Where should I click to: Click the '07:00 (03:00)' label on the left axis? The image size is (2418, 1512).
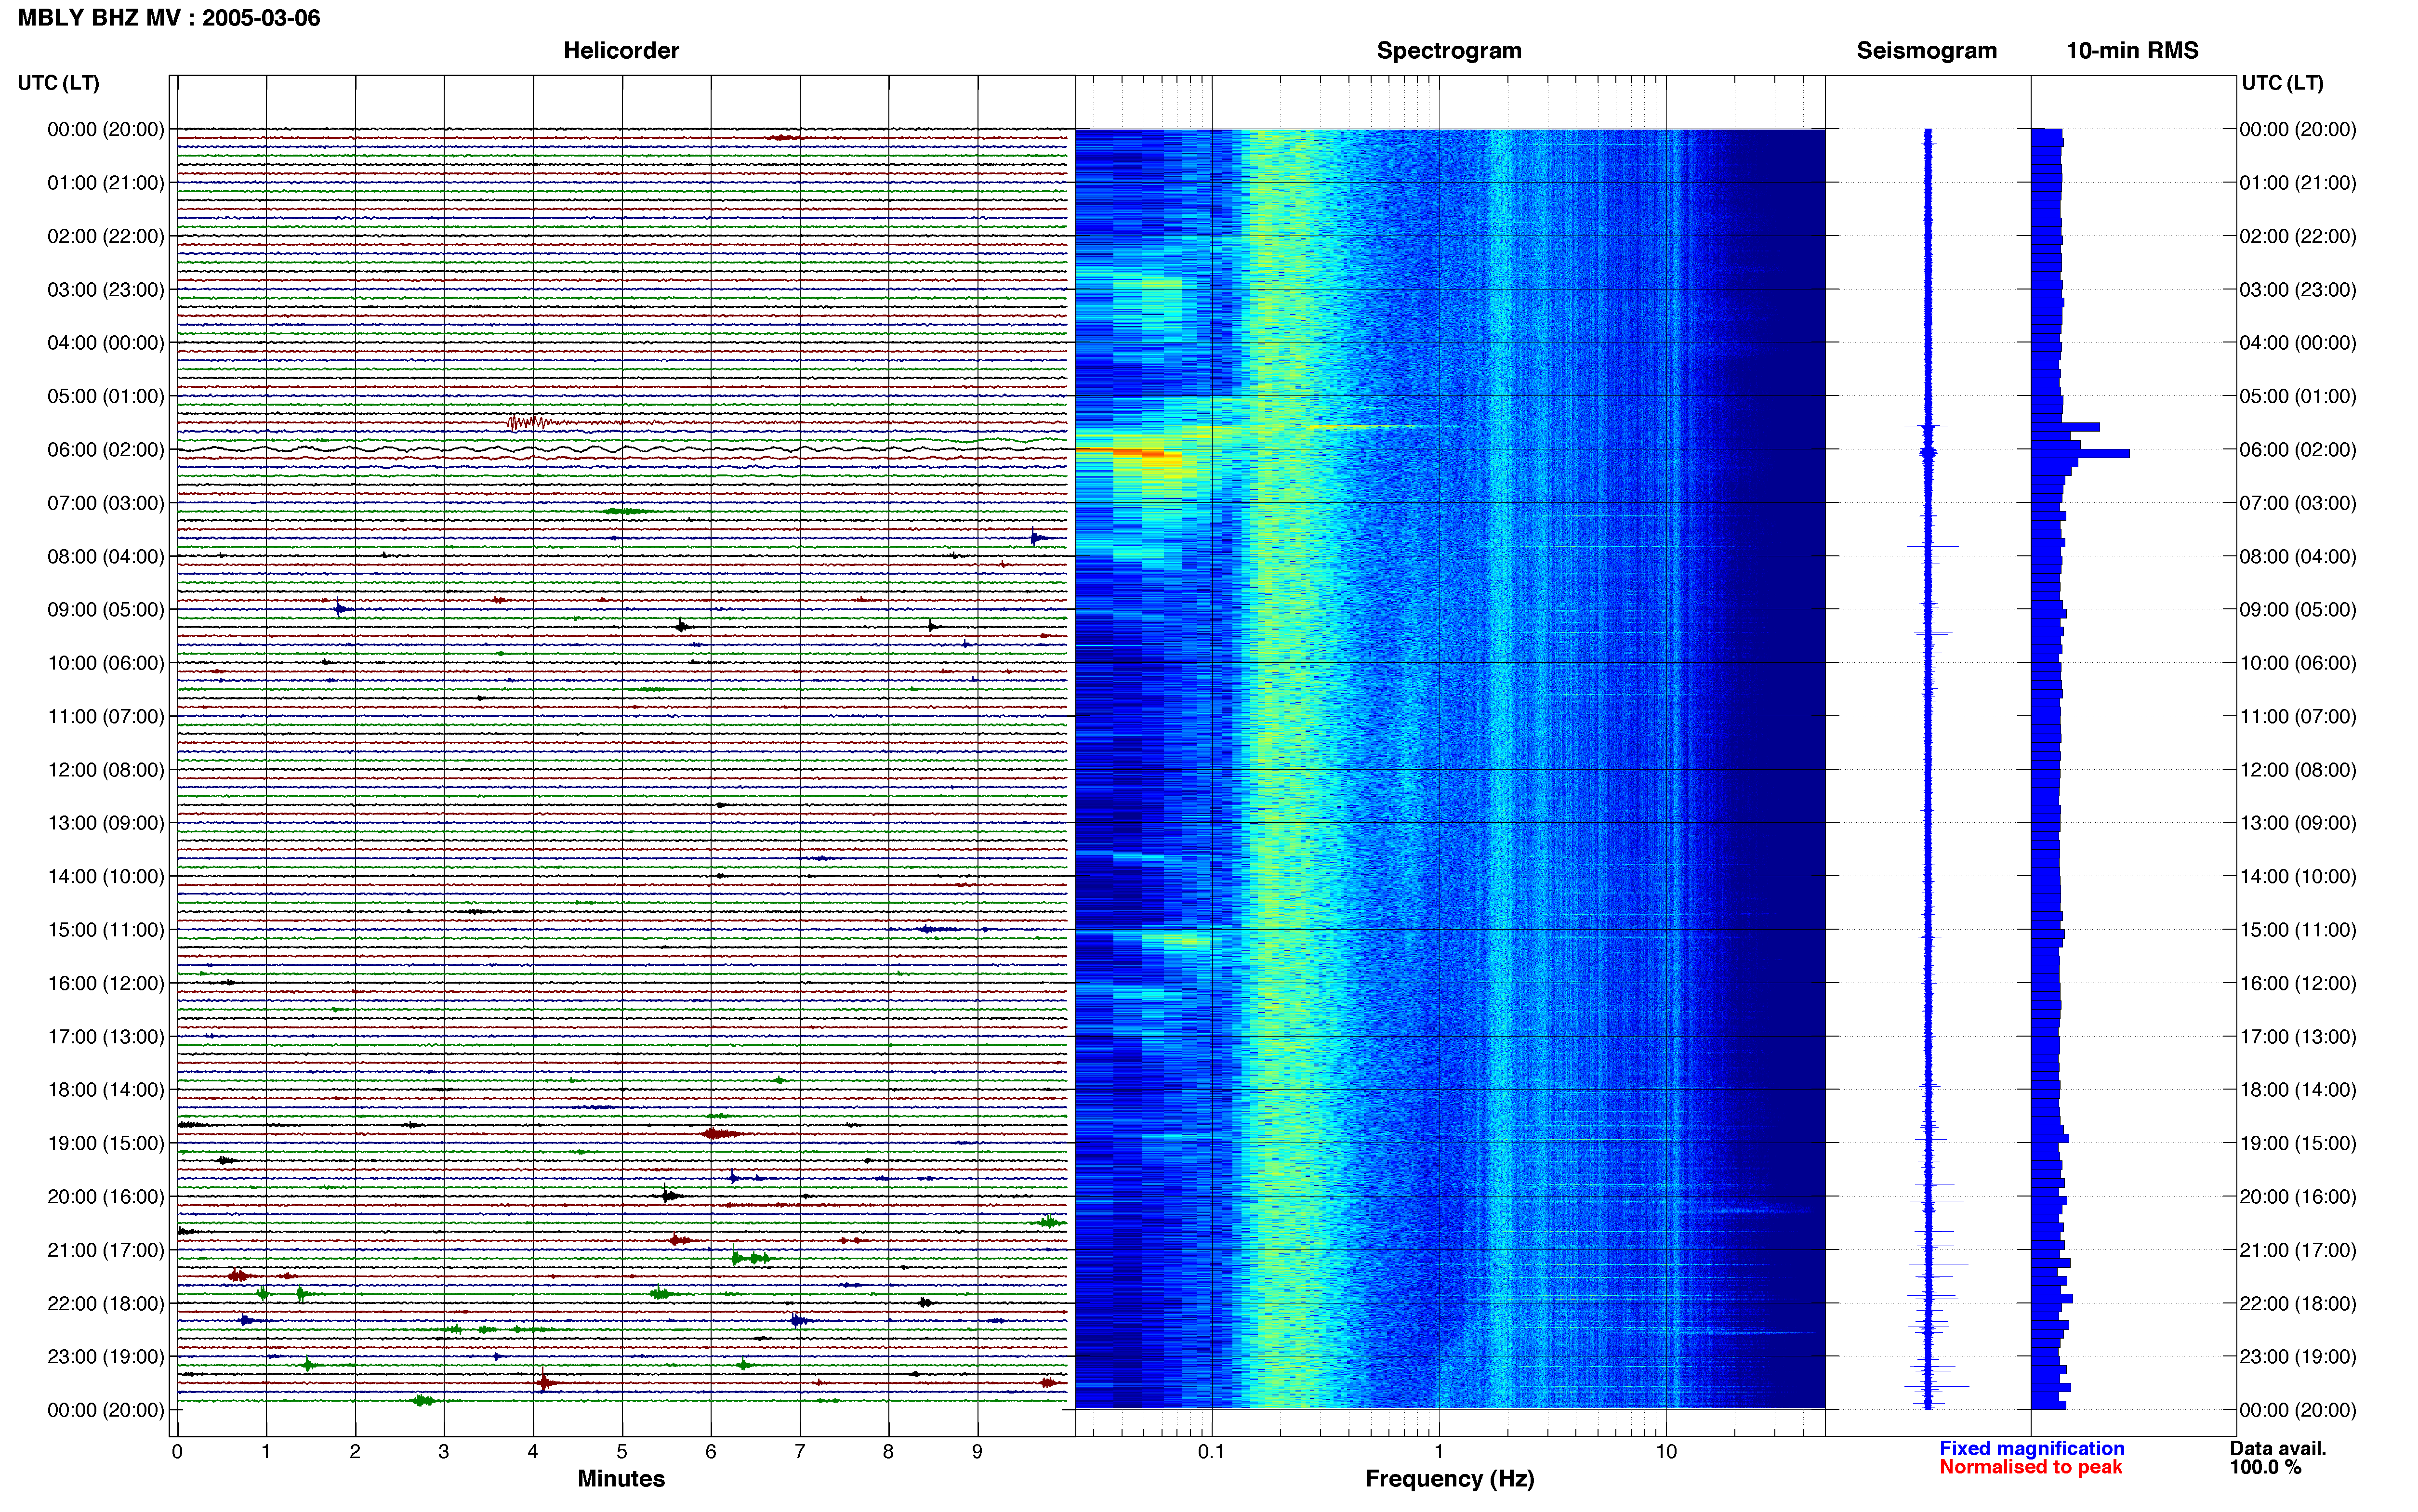pyautogui.click(x=106, y=503)
